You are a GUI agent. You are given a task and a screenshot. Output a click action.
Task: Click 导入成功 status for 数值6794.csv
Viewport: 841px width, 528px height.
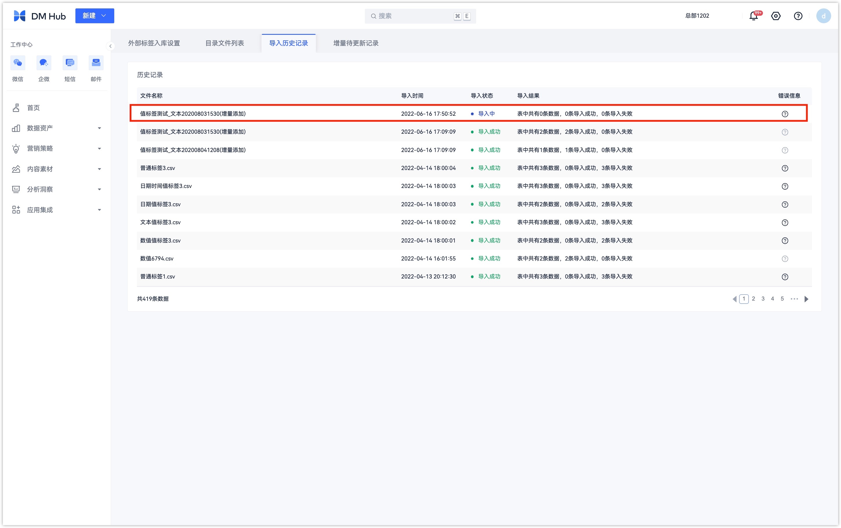(489, 258)
